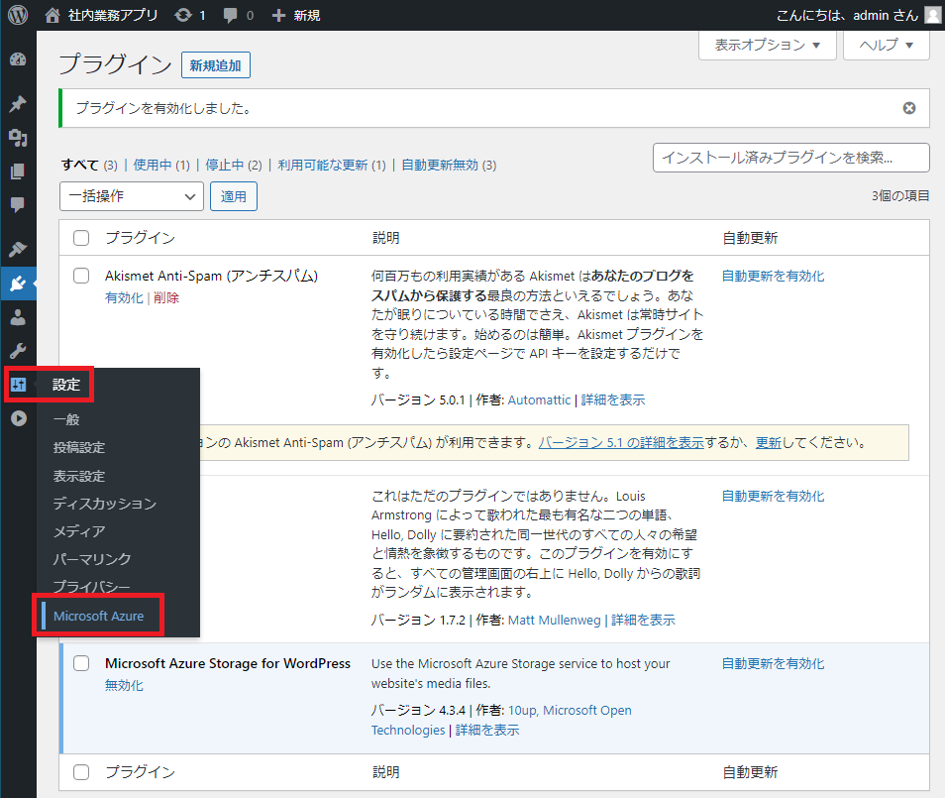
Task: Select Microsoft Azure Storage plugin checkbox
Action: click(x=81, y=663)
